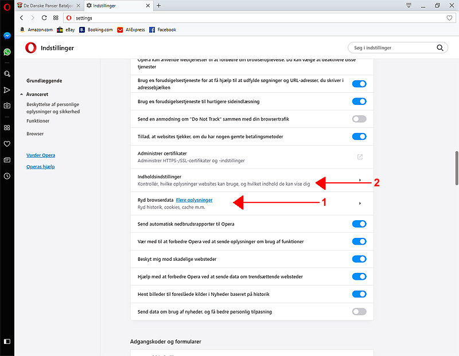Open Bookmarks heart icon in sidebar
Screen dimensions: 459x356
[x=7, y=144]
